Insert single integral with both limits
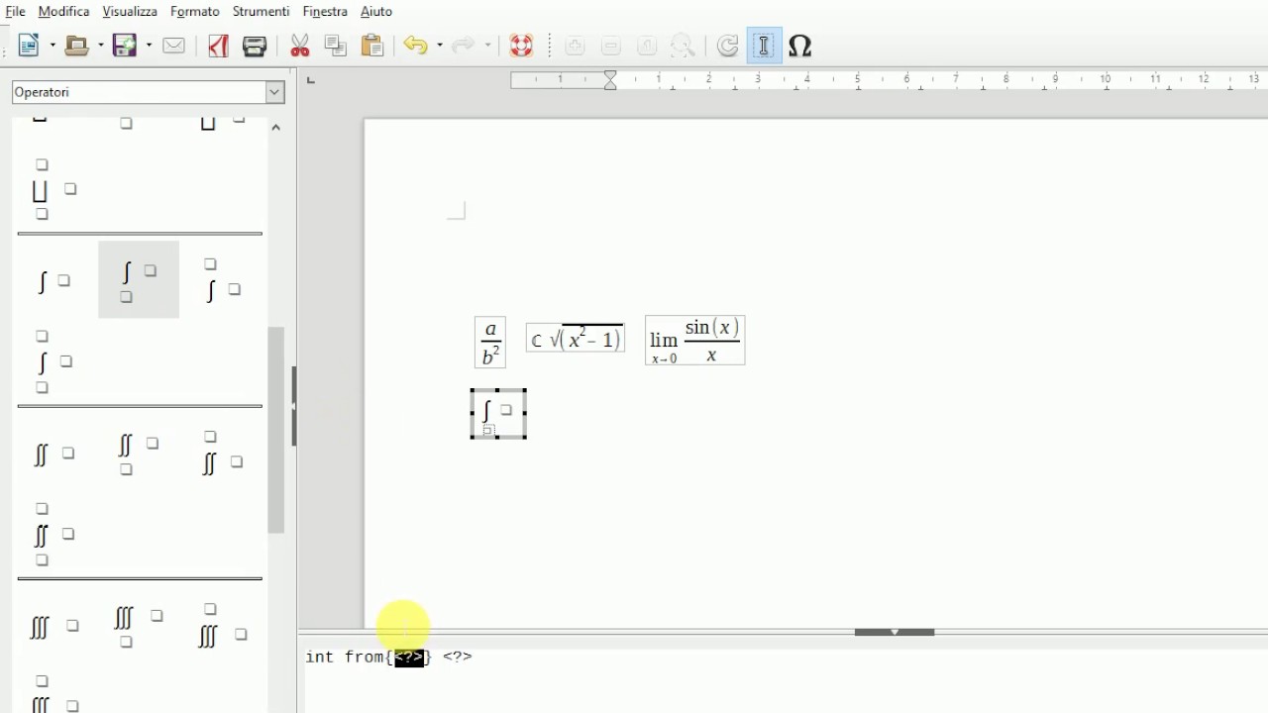The width and height of the screenshot is (1268, 713). (53, 362)
